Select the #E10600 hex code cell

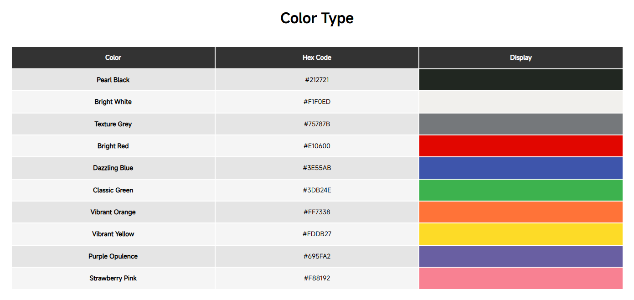[317, 146]
